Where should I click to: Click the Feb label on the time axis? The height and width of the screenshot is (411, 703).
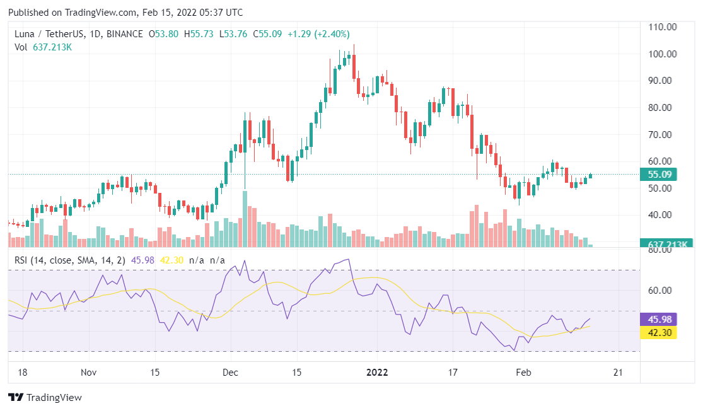[523, 373]
